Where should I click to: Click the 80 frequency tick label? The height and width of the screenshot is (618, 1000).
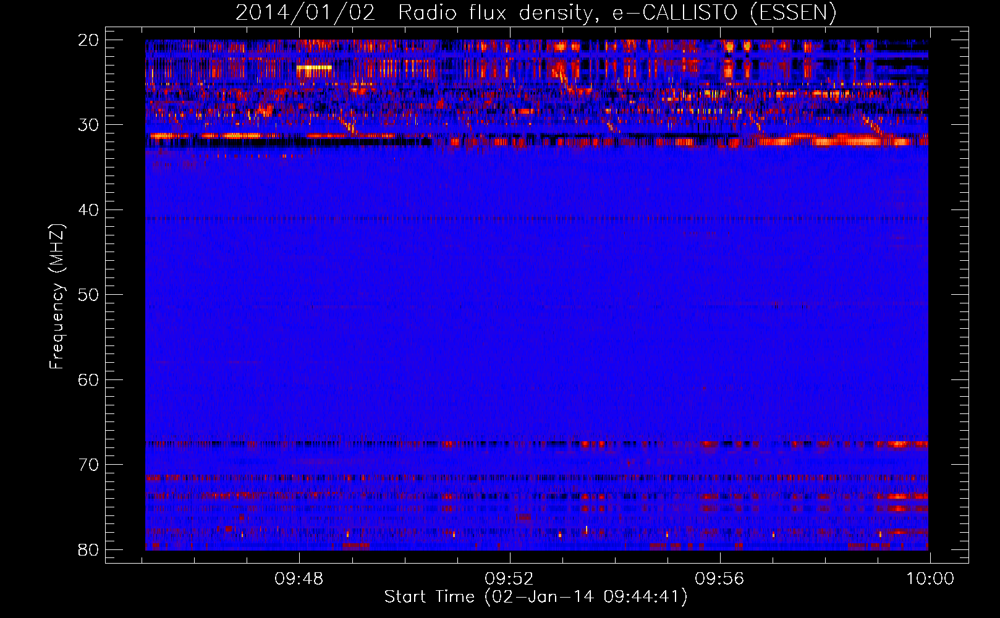88,549
